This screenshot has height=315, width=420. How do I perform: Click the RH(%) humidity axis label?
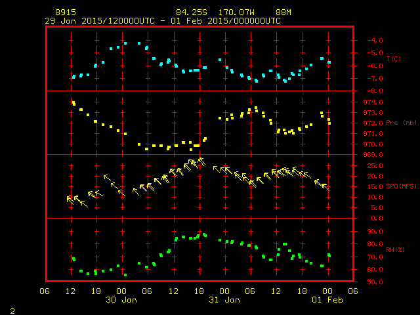395,250
